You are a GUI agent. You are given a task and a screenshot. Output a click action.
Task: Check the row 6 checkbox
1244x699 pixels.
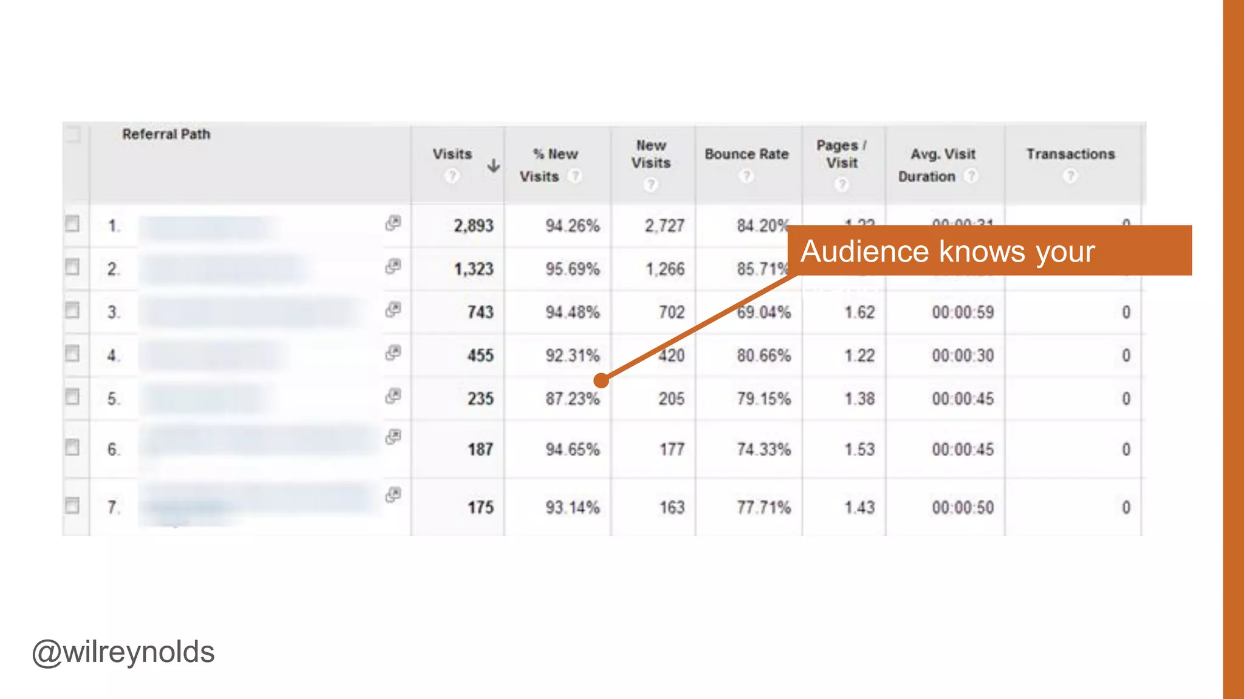(72, 448)
